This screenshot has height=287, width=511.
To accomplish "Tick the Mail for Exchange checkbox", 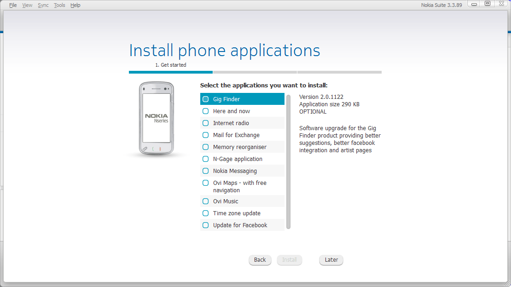I will 206,135.
